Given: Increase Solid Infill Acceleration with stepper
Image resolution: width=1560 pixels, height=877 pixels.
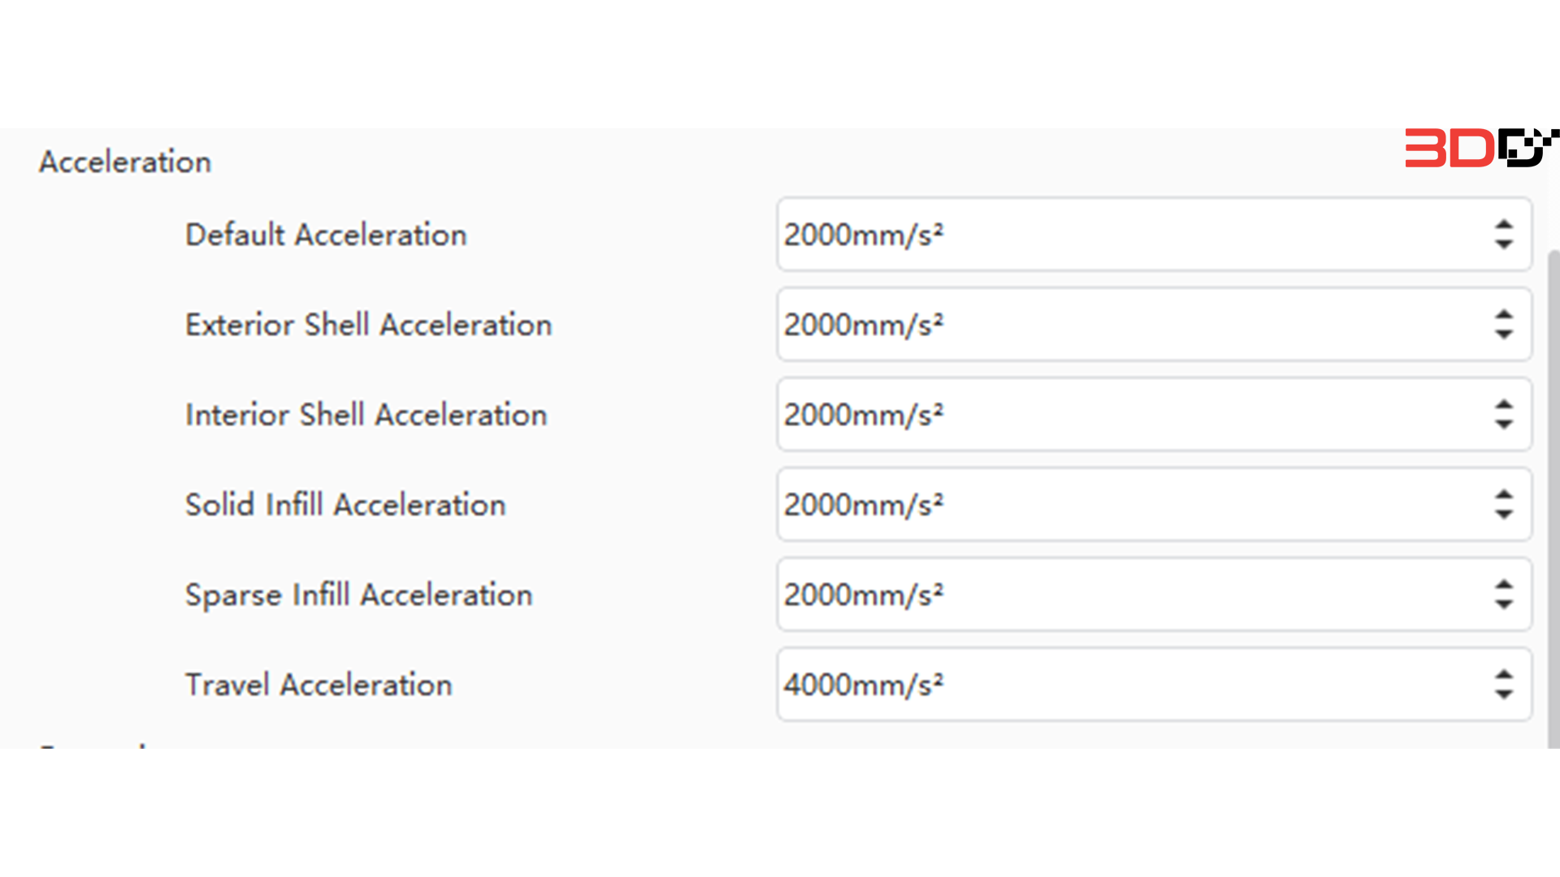Looking at the screenshot, I should pyautogui.click(x=1506, y=495).
